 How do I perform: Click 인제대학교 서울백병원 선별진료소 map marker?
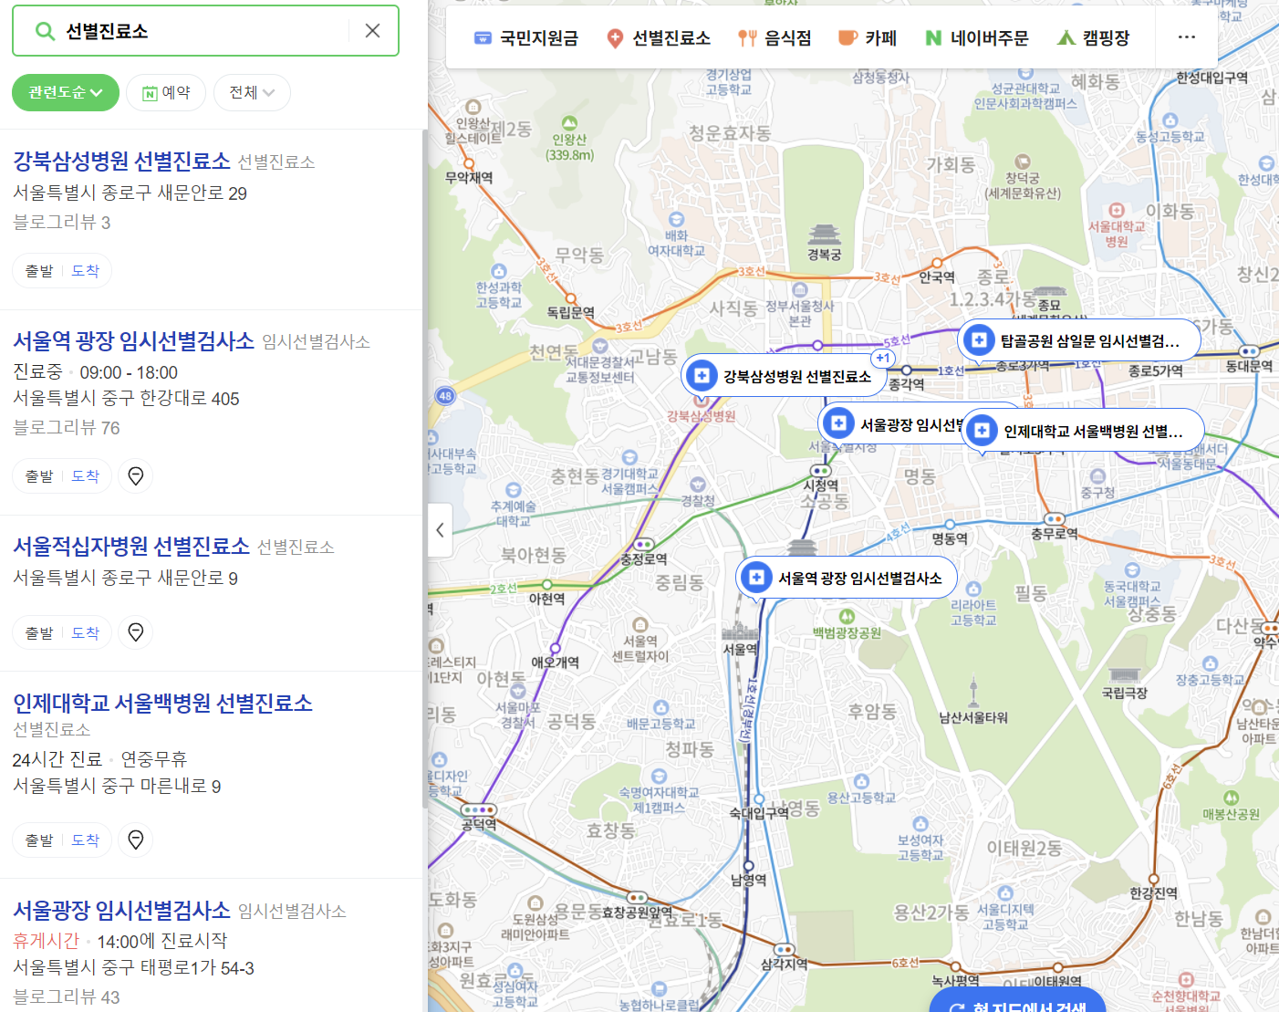1083,431
